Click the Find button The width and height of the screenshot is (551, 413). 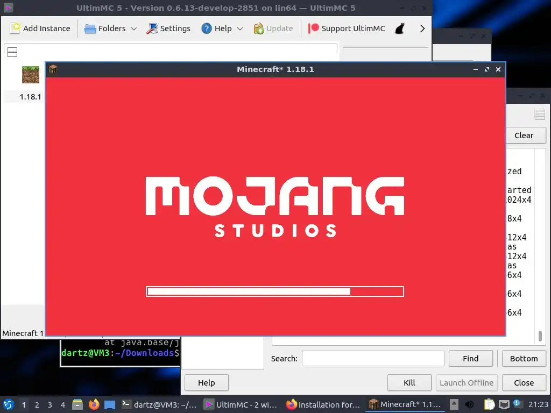[x=470, y=359]
